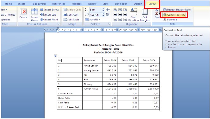Align cell text bottom right
This screenshot has height=119, width=210.
tap(125, 20)
